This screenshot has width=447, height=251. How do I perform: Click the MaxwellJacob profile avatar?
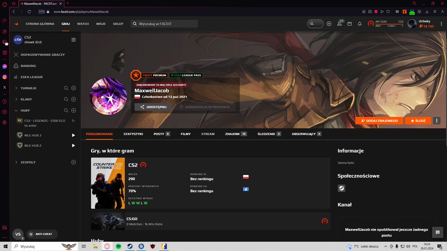(x=108, y=96)
